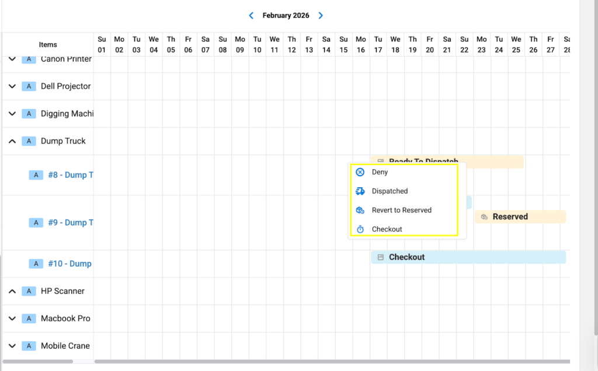
Task: Click the Deny circle-x icon
Action: point(360,172)
